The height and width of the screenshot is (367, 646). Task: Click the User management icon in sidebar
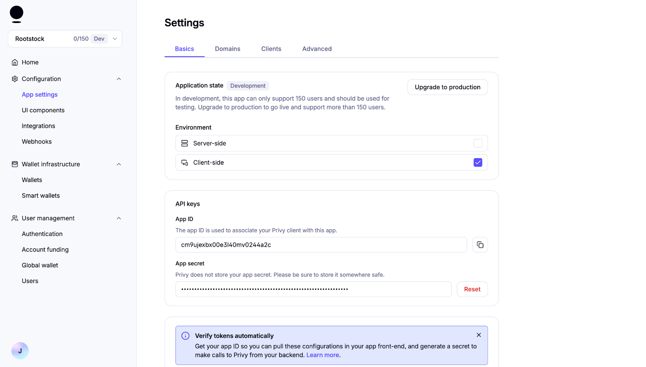click(15, 218)
